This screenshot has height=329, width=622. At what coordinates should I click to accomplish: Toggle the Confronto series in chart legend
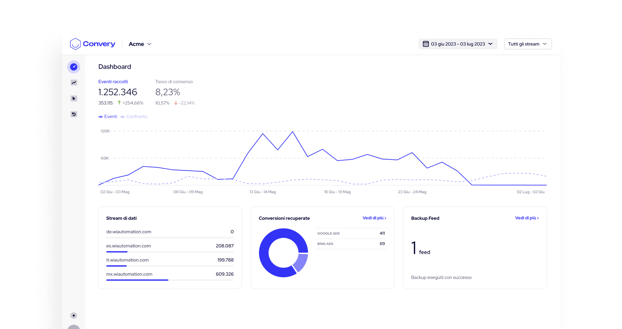pyautogui.click(x=134, y=117)
